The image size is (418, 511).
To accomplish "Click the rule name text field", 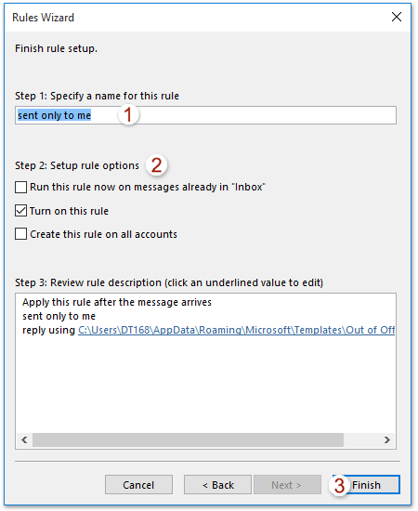I will (x=205, y=115).
